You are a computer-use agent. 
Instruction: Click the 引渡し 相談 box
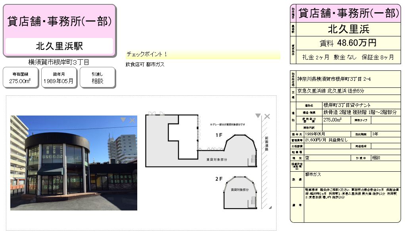coord(98,78)
